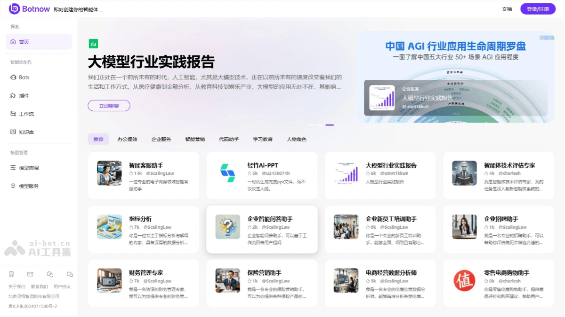Open the Bots section in sidebar

click(x=24, y=77)
